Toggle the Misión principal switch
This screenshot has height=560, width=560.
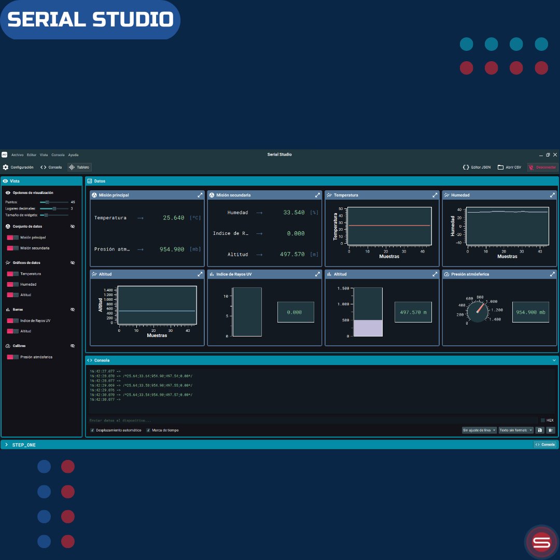point(12,237)
